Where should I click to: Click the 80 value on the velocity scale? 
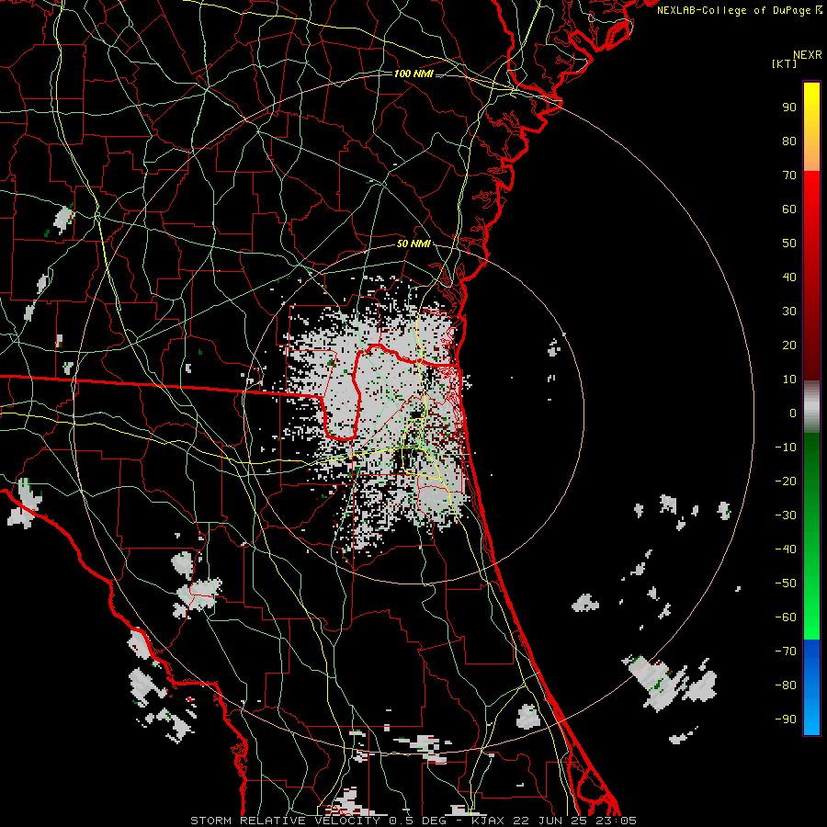789,142
